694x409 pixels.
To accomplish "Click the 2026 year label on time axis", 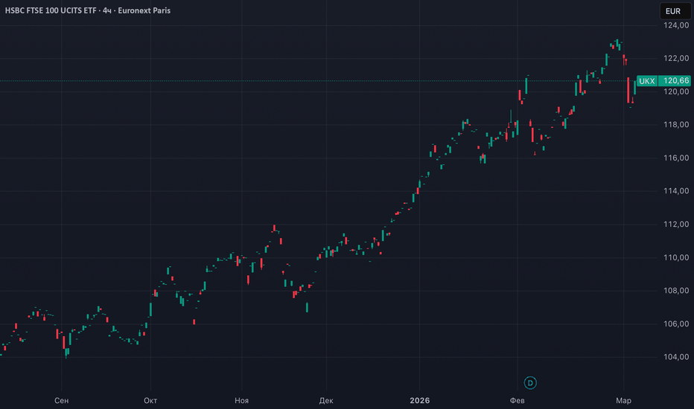I will point(420,401).
